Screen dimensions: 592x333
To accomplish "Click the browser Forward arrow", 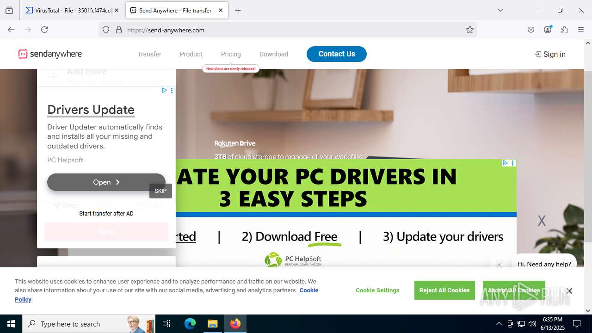I will [28, 30].
